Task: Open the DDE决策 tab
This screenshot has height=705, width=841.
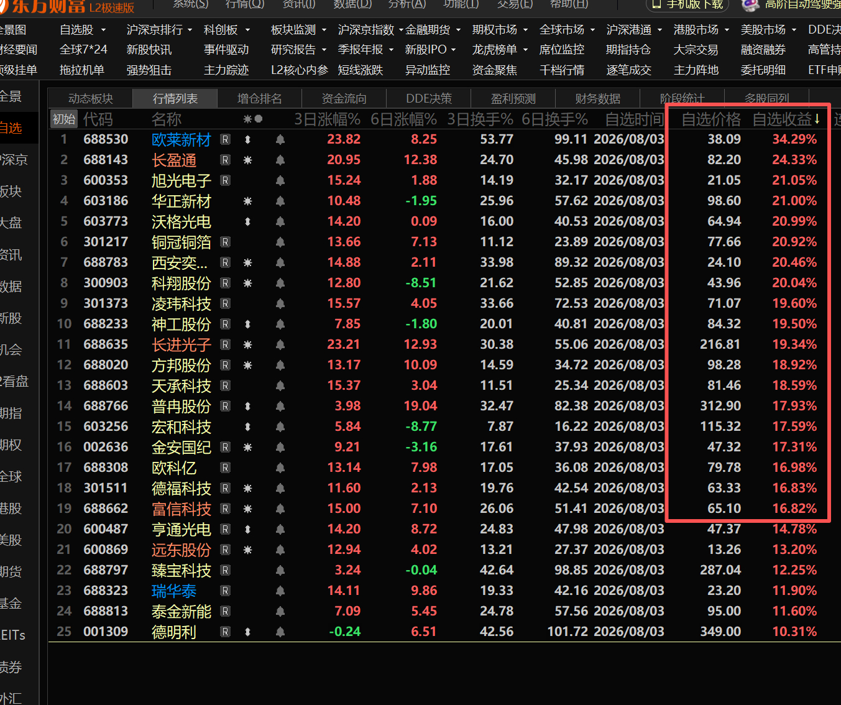Action: click(429, 98)
